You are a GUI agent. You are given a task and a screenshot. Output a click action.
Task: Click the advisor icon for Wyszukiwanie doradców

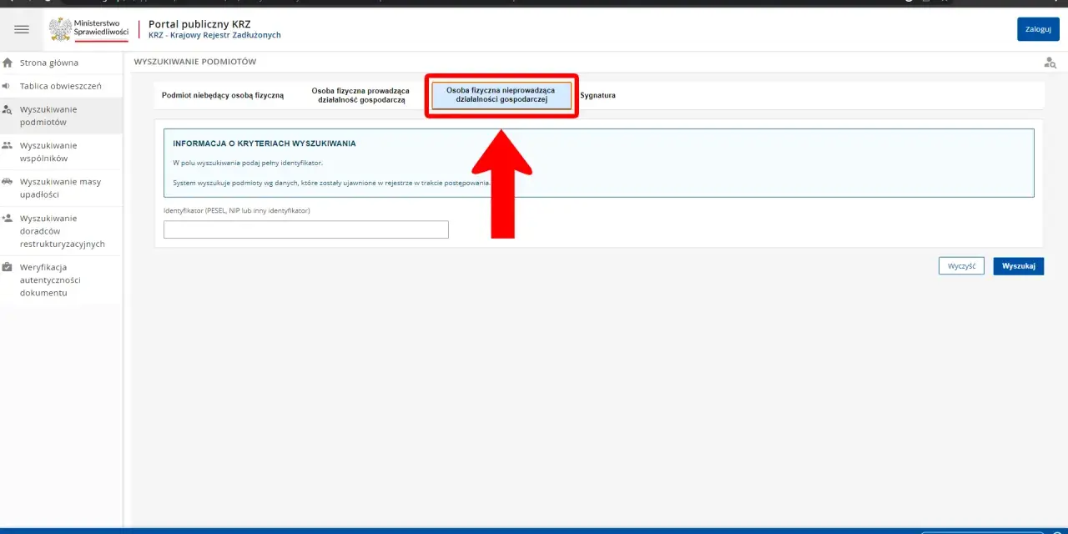tap(8, 218)
